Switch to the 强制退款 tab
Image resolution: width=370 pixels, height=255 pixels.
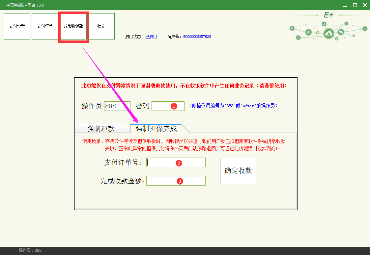101,128
